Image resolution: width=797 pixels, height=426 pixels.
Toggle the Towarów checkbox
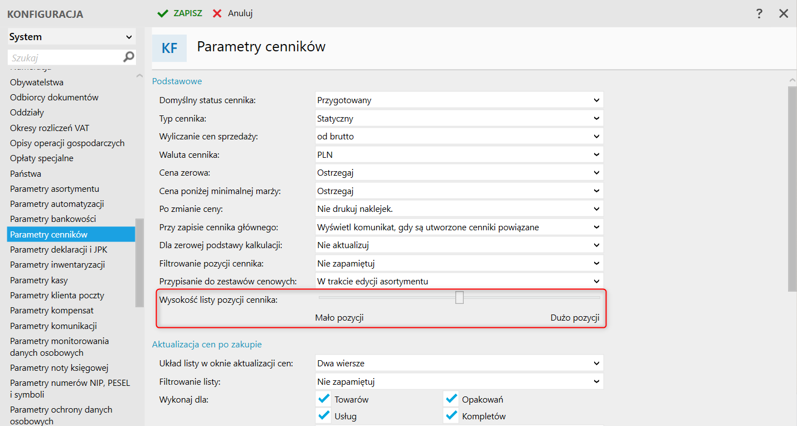[x=323, y=399]
